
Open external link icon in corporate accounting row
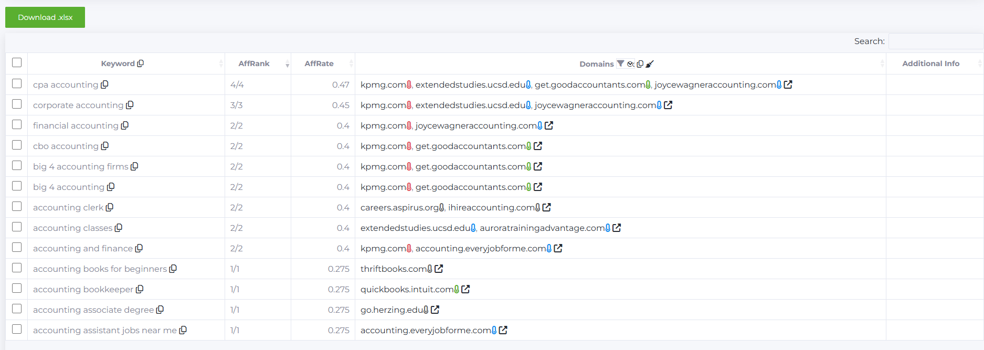[668, 105]
